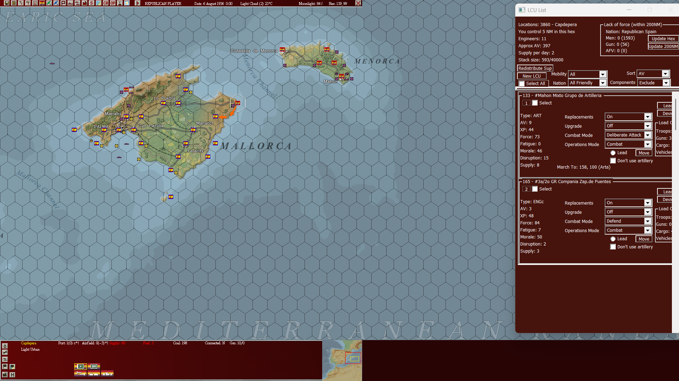
Task: Click the Redistribute Sup button
Action: coord(535,68)
